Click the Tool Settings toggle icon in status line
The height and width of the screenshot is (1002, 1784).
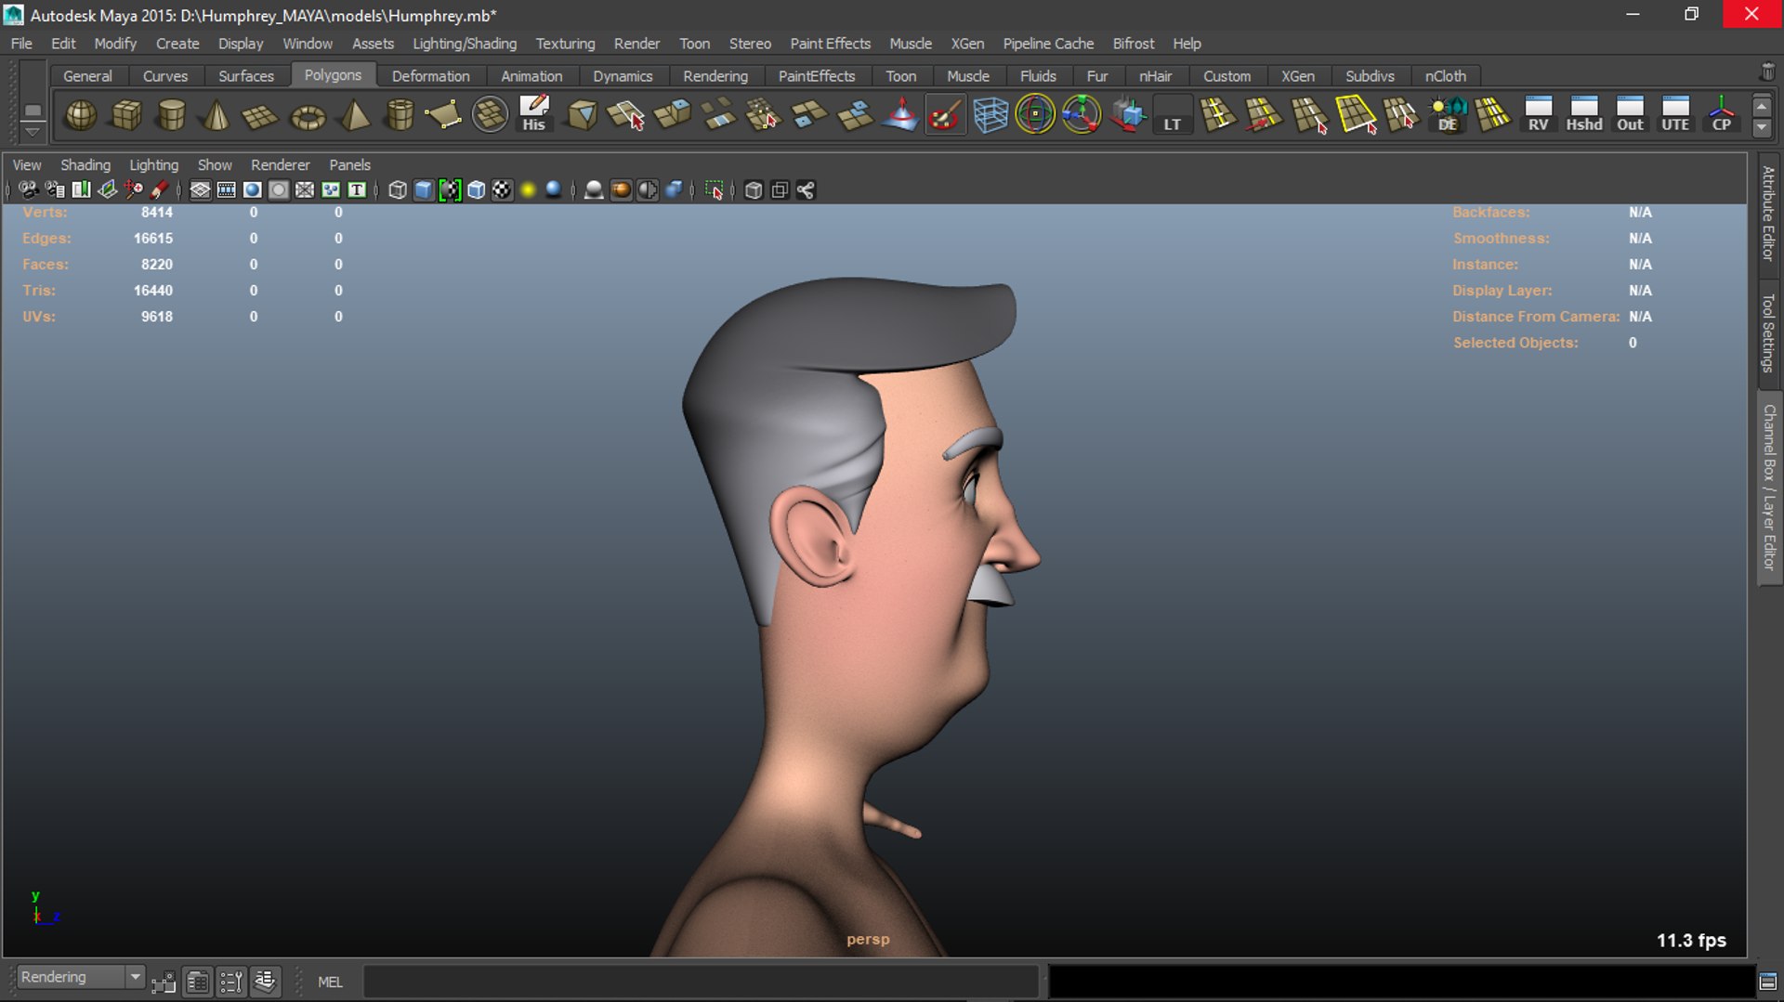point(230,982)
